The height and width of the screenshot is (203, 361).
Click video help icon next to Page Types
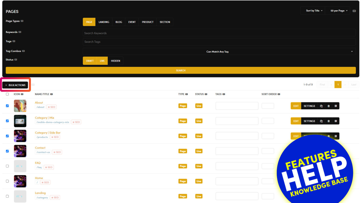pyautogui.click(x=22, y=21)
